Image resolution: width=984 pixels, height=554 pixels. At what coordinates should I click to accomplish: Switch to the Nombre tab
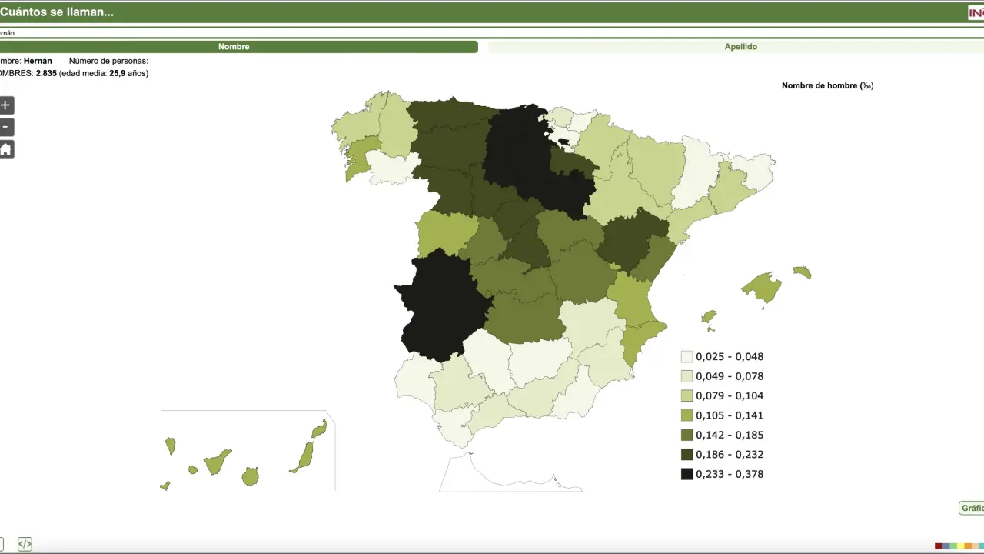pyautogui.click(x=234, y=47)
